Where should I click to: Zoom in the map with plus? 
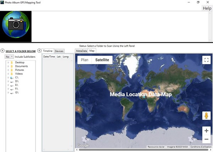coord(206,131)
